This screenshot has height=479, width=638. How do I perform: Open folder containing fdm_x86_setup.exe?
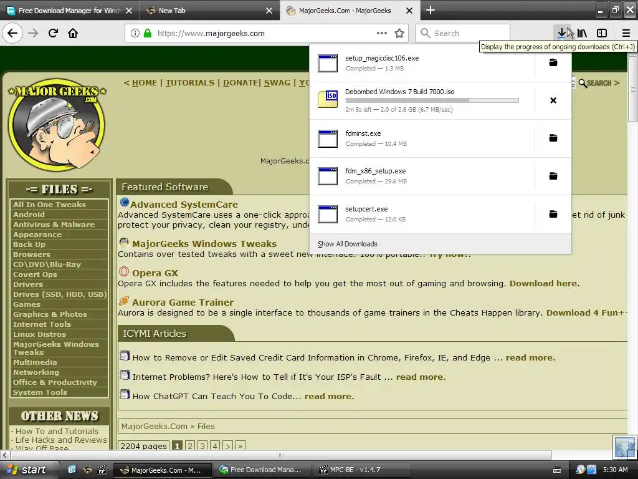coord(553,176)
